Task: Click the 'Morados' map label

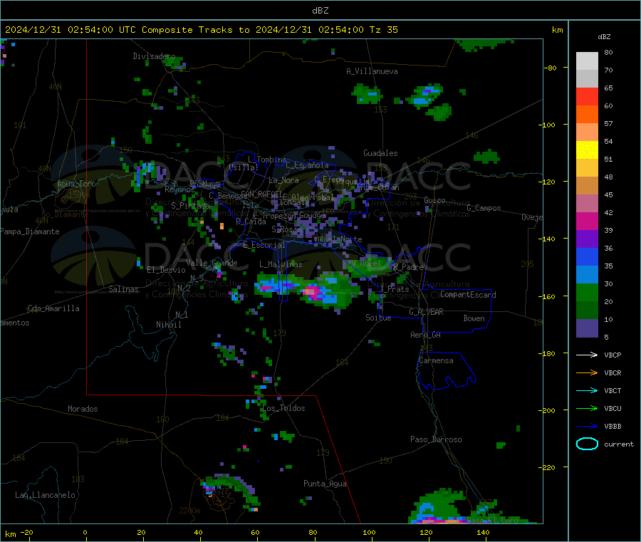Action: click(x=83, y=409)
